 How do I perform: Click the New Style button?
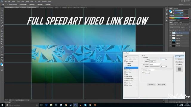click(x=180, y=62)
